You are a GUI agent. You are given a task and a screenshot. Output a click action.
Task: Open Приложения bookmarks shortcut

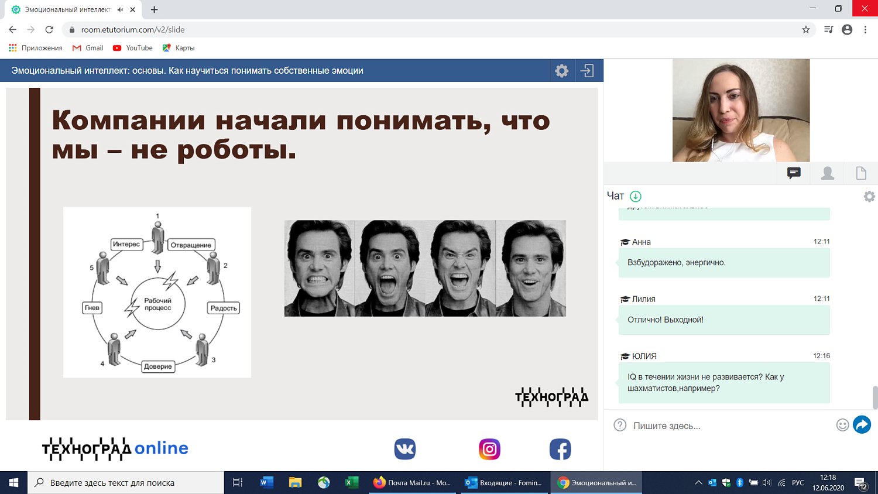[x=36, y=48]
